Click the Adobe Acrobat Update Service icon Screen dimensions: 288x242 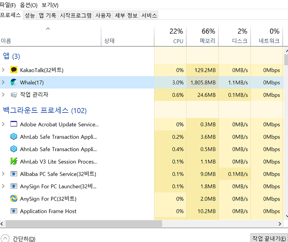click(14, 124)
